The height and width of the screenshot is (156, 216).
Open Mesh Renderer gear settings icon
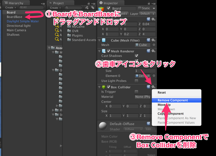(x=153, y=51)
